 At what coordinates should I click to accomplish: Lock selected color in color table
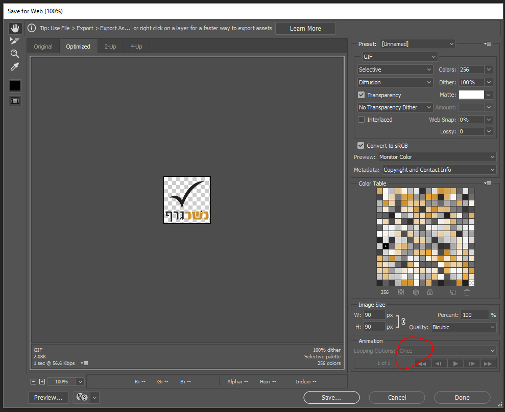coord(429,292)
